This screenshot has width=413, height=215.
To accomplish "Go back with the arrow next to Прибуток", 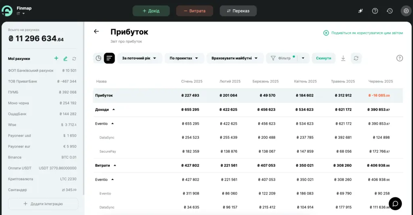I will [96, 31].
